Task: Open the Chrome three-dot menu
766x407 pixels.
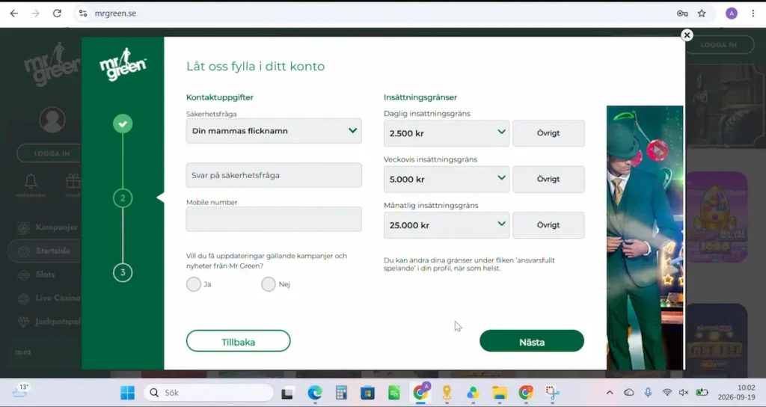Action: point(753,13)
